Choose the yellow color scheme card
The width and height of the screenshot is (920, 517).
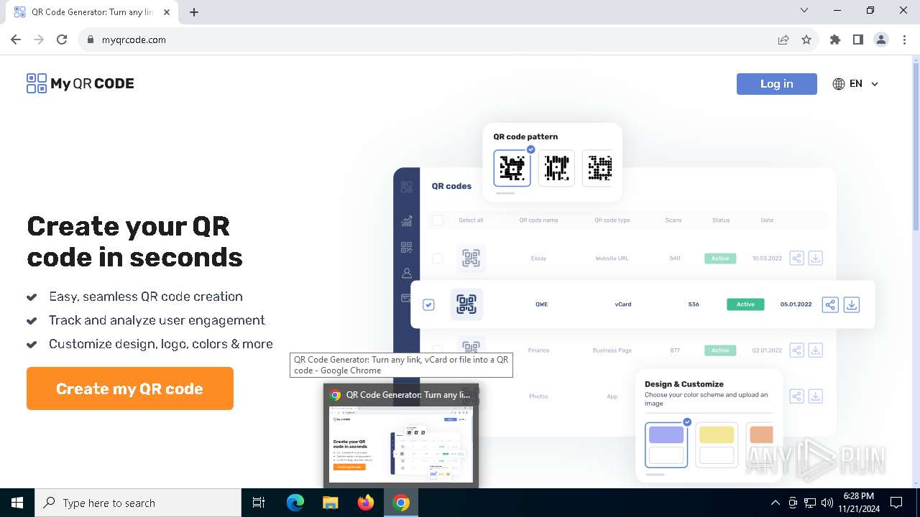click(717, 445)
